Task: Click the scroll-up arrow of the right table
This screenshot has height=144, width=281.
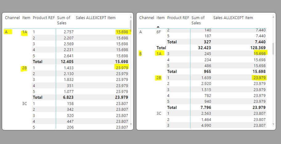Action: (x=273, y=17)
